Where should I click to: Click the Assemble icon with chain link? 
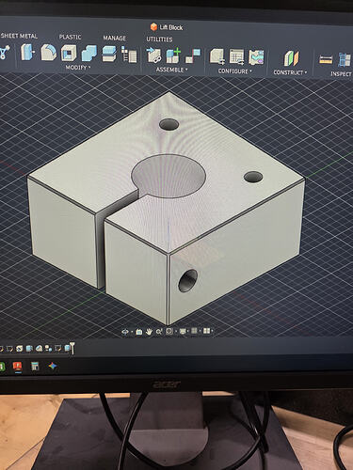153,55
